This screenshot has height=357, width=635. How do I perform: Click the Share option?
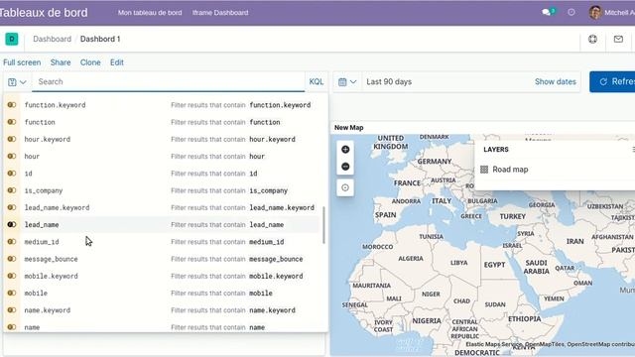pyautogui.click(x=61, y=62)
